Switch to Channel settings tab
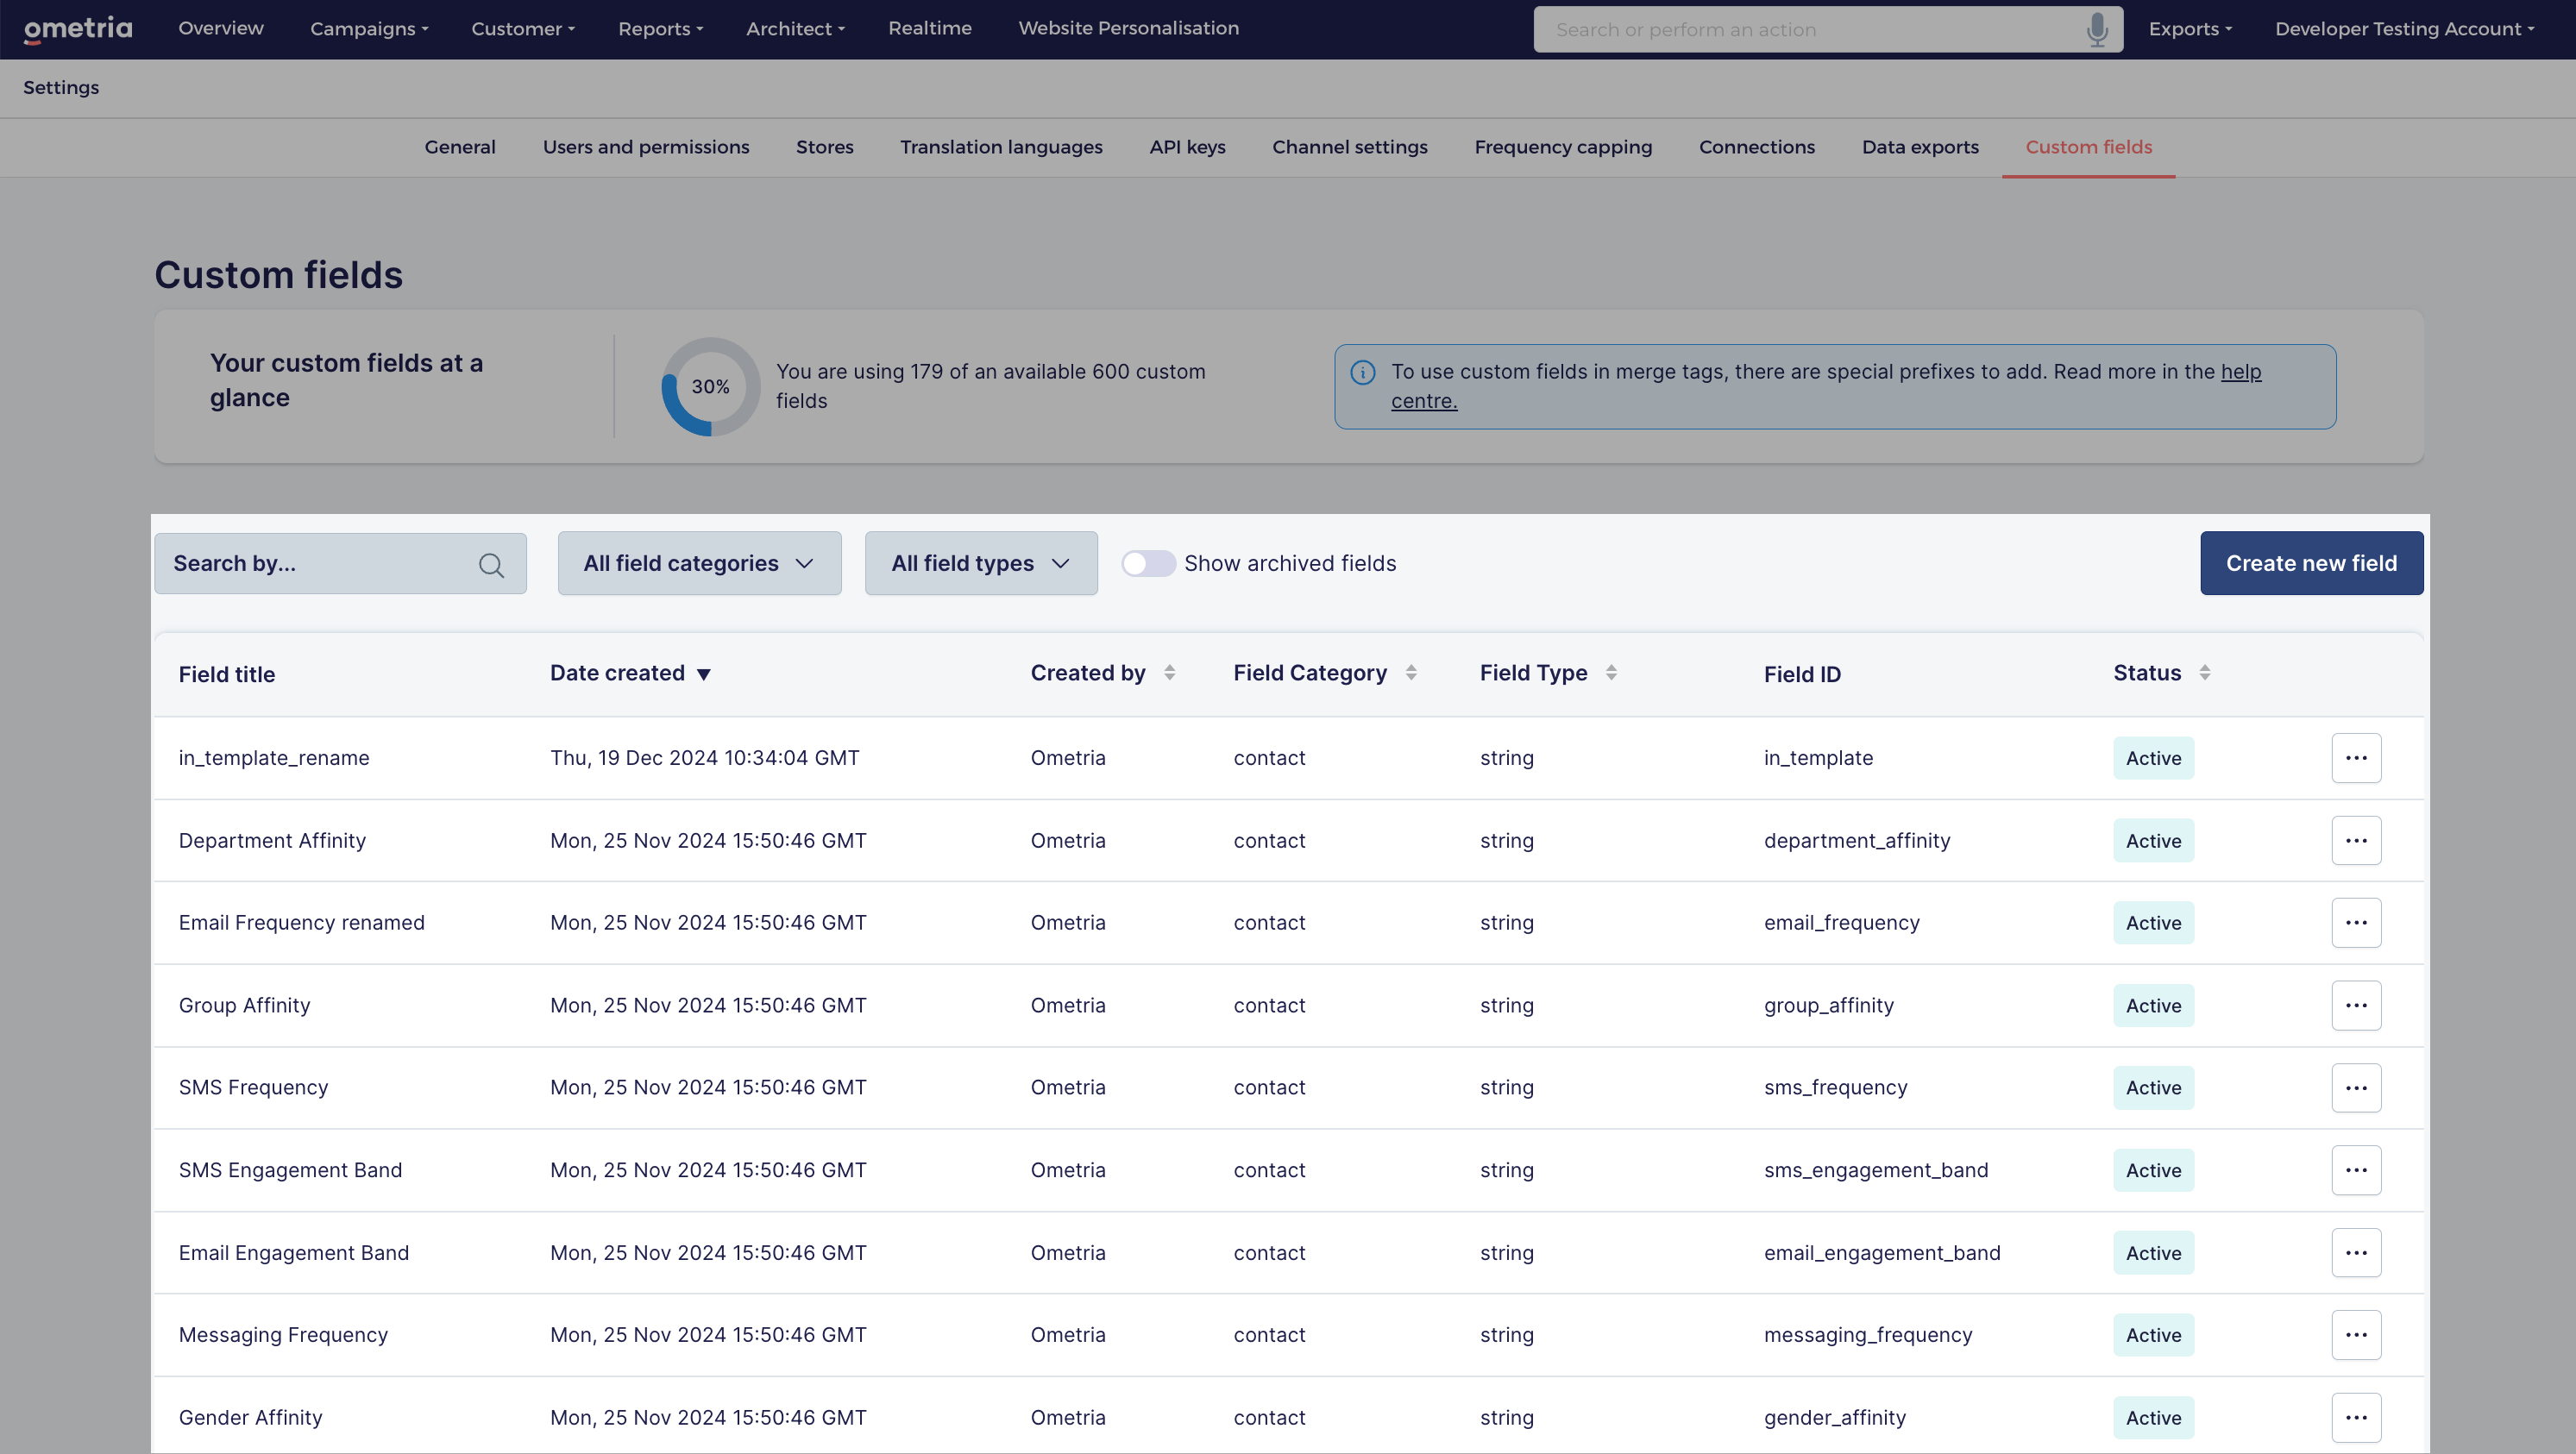The width and height of the screenshot is (2576, 1454). 1350,147
